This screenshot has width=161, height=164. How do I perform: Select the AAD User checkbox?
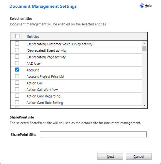point(17,63)
